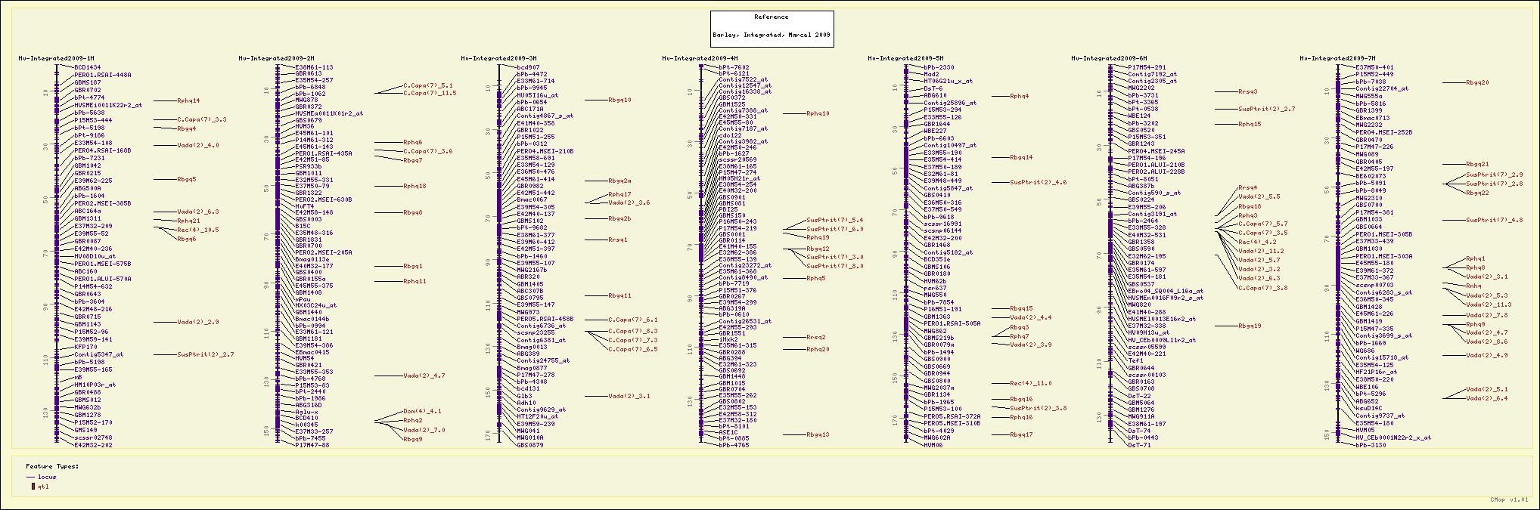1540x510 pixels.
Task: Open QTL Rrsq3 on chromosome 6H
Action: coord(1247,91)
